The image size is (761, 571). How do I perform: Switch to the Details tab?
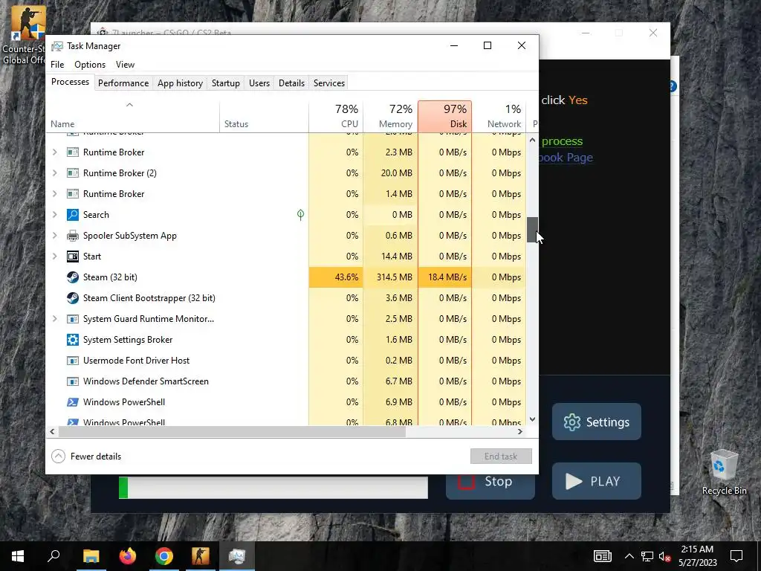point(291,83)
